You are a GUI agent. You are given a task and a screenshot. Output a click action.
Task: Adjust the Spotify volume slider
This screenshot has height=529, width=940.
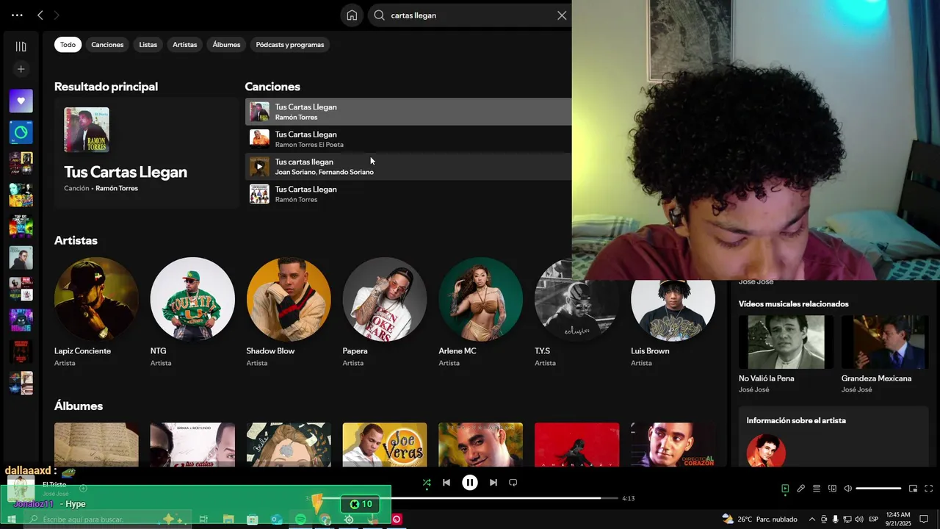pos(878,489)
